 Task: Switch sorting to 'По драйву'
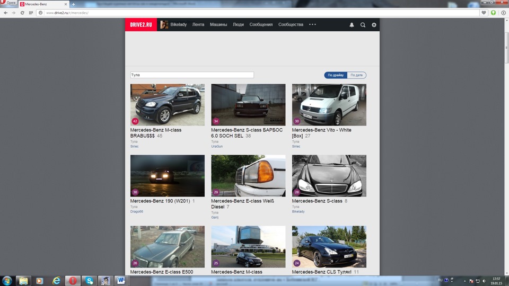[x=336, y=75]
